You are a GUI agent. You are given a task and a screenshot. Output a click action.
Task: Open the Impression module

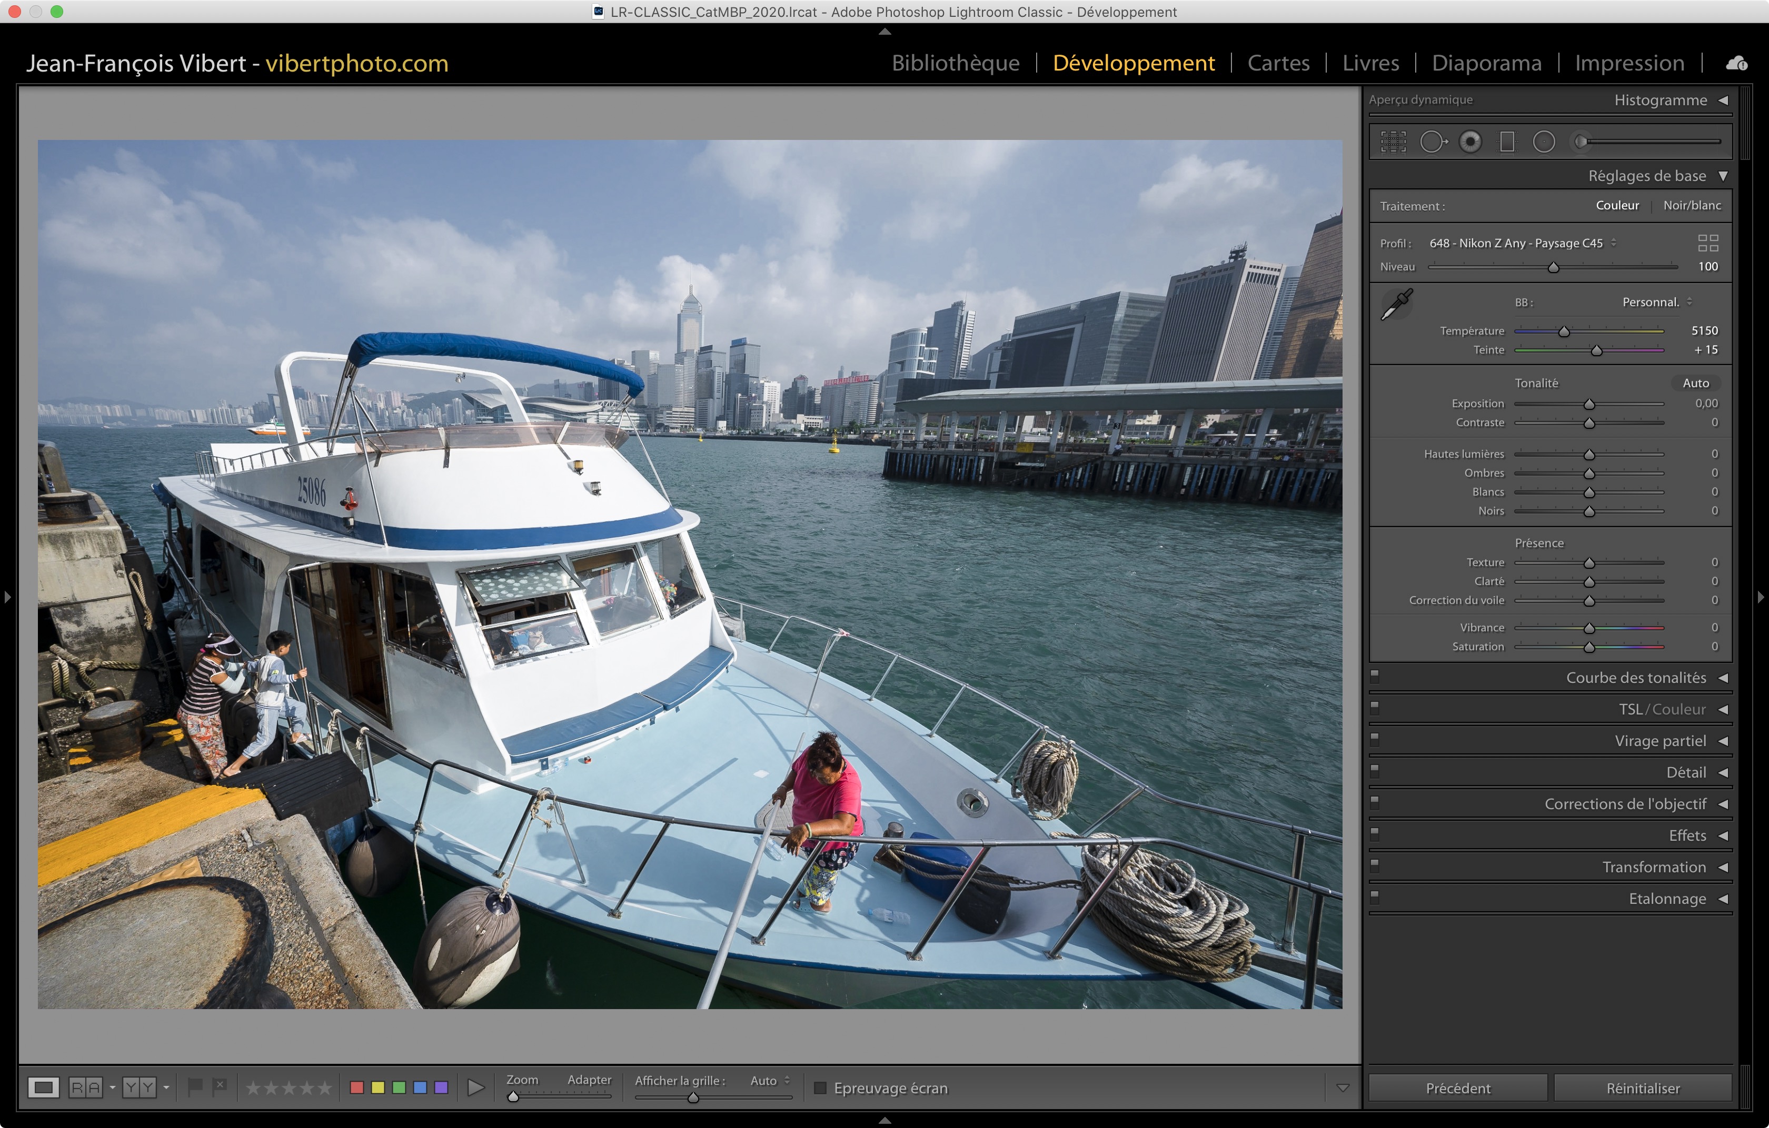point(1628,63)
